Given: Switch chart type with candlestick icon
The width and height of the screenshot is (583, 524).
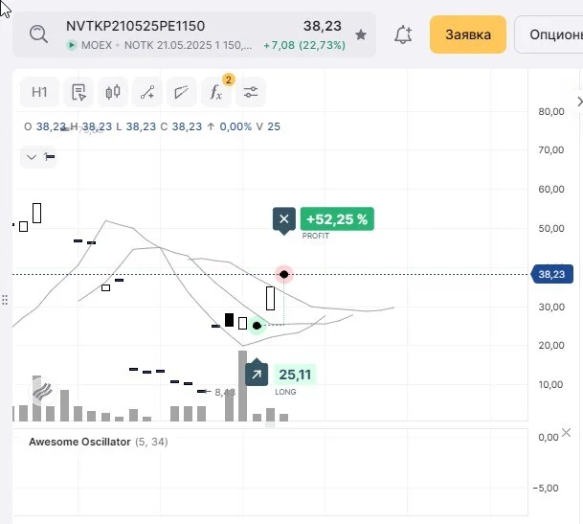Looking at the screenshot, I should (113, 92).
